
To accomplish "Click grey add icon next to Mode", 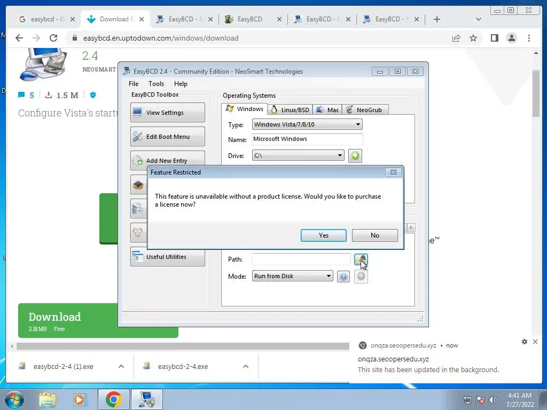I will (x=361, y=277).
